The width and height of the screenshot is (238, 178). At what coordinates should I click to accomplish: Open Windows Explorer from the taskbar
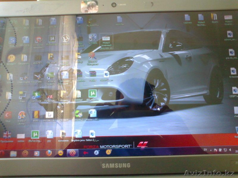tap(13, 153)
